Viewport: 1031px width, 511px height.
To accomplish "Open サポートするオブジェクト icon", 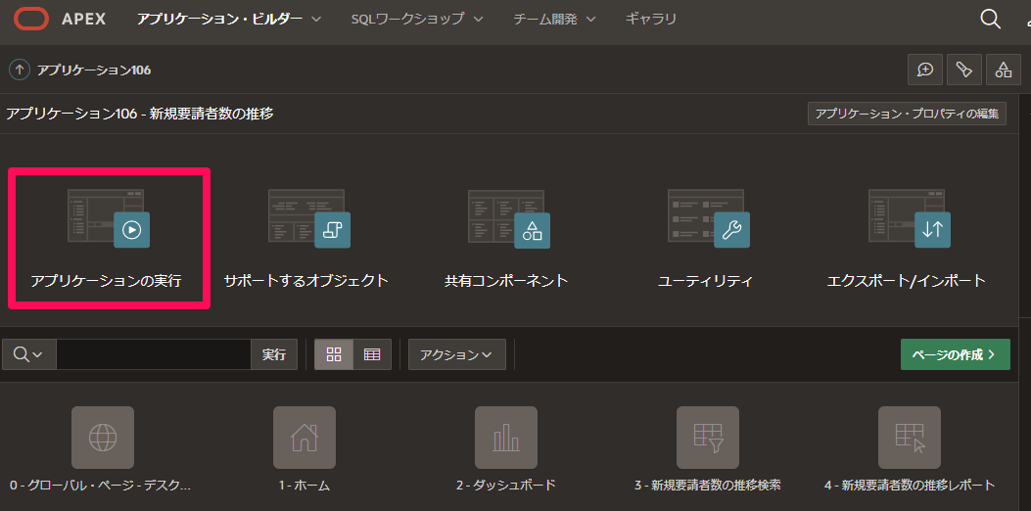I will point(308,218).
